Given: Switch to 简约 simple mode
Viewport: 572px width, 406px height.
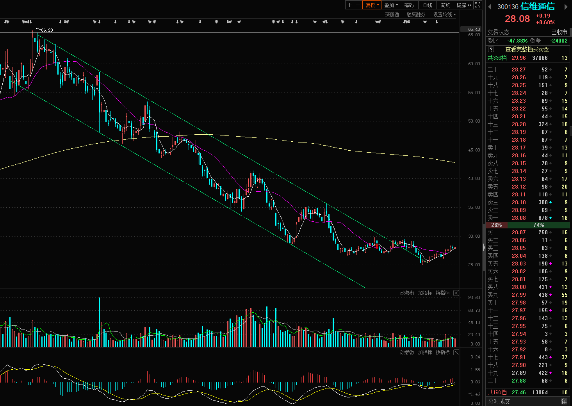Looking at the screenshot, I should 445,5.
